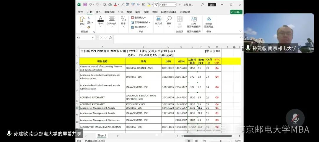319x142 pixels.
Task: Click the Cut scissors icon
Action: tap(89, 18)
